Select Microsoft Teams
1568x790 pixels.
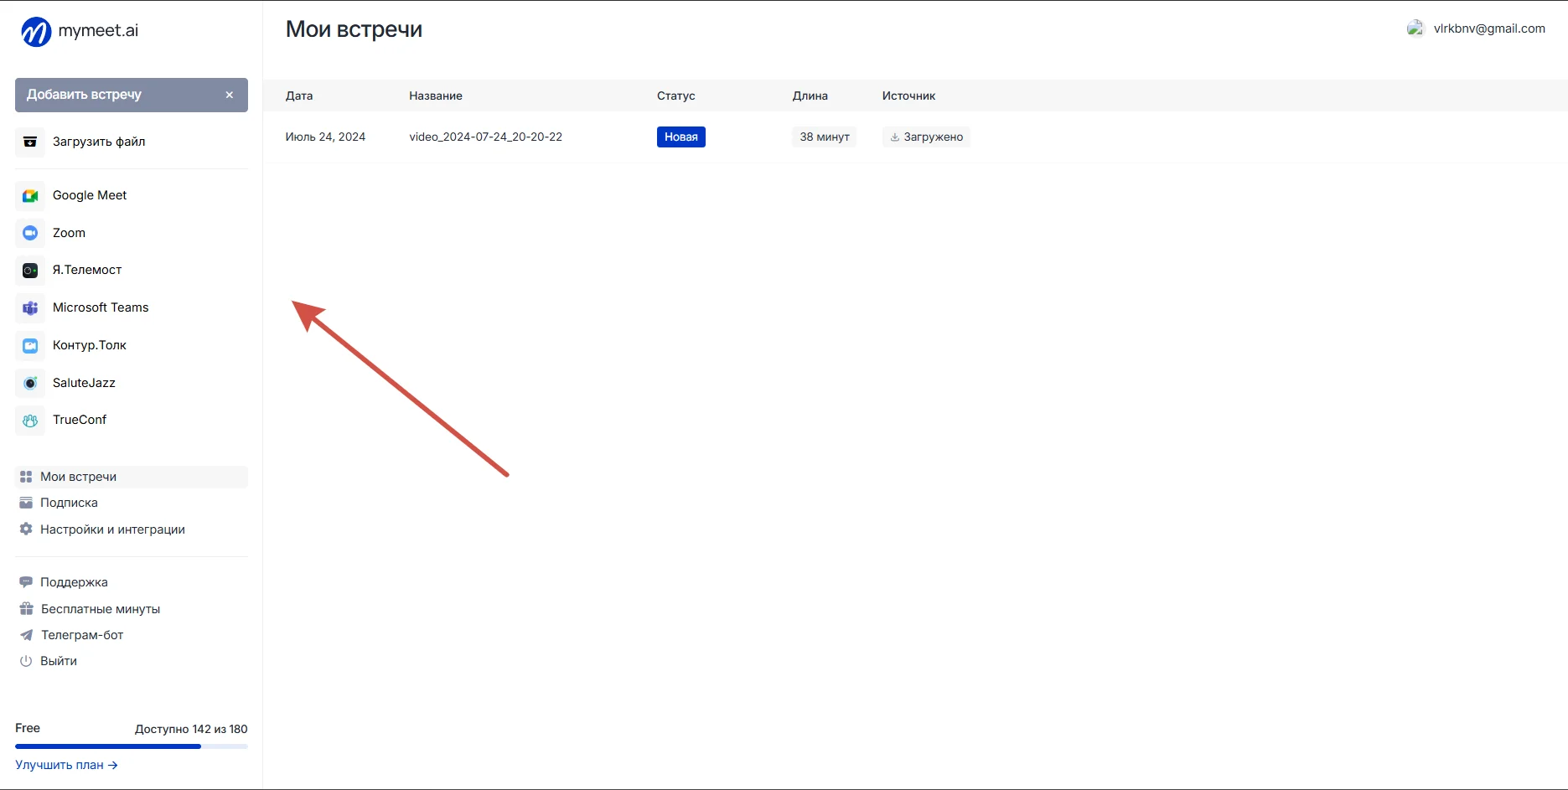coord(101,307)
